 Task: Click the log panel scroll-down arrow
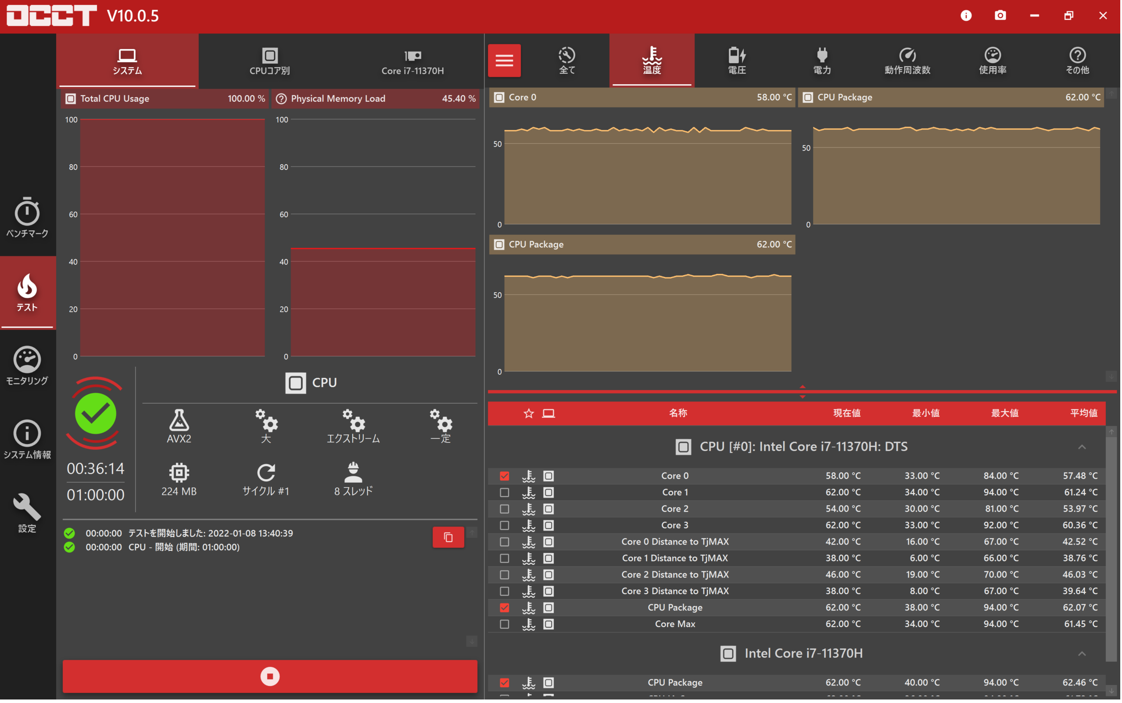pyautogui.click(x=472, y=642)
